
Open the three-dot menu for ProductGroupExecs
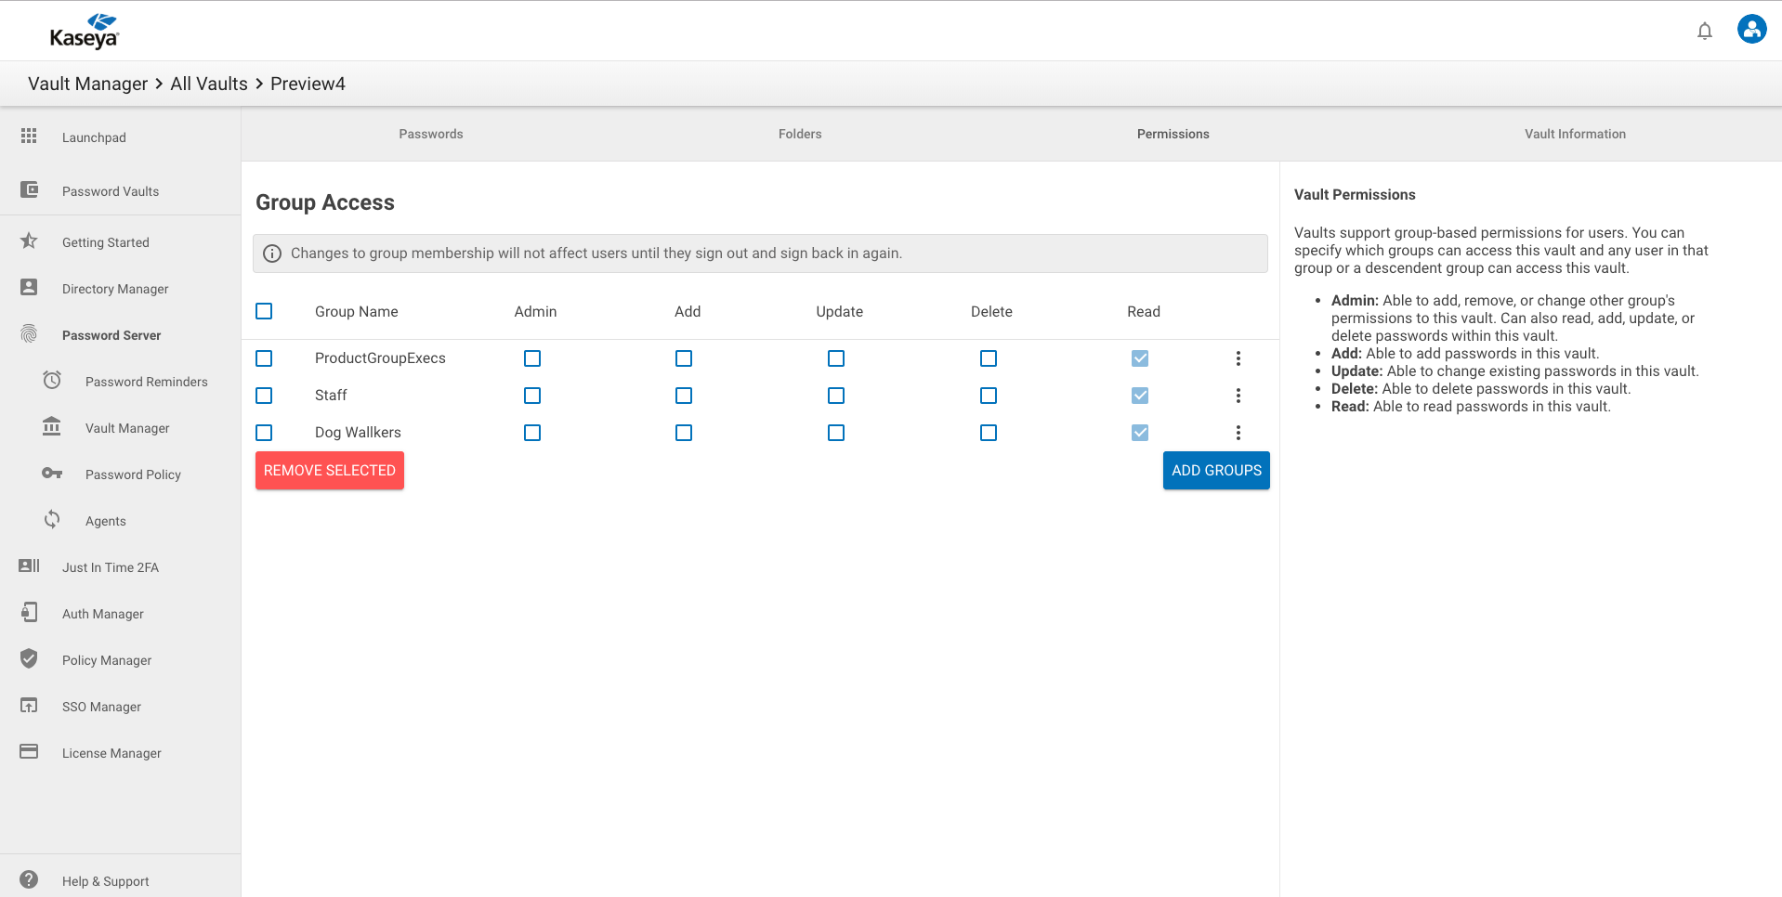pos(1238,358)
